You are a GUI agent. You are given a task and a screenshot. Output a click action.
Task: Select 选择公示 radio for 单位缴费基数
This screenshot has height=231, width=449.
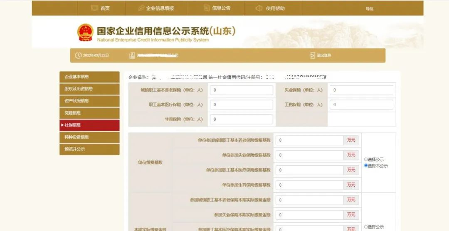[x=366, y=159]
